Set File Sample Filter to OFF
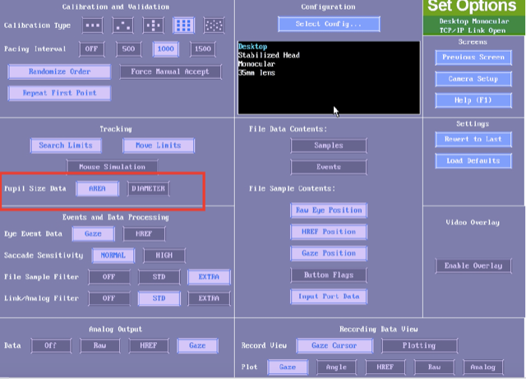This screenshot has width=526, height=379. 109,277
